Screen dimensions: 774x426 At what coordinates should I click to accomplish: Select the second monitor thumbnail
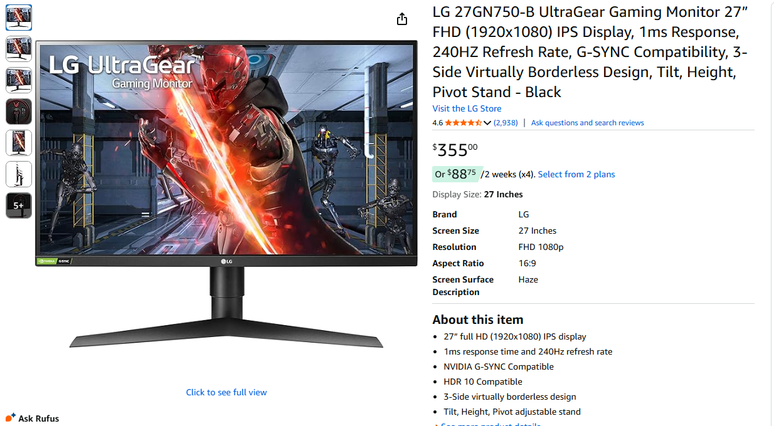click(19, 49)
